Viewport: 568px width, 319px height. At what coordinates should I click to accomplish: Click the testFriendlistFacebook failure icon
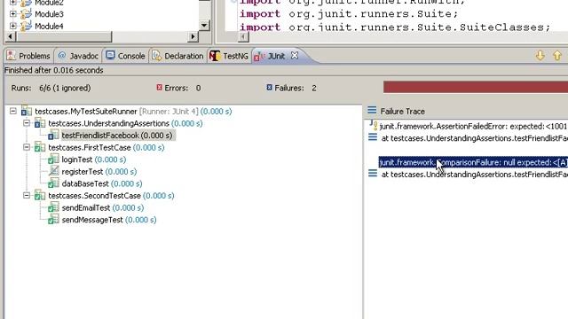[53, 136]
